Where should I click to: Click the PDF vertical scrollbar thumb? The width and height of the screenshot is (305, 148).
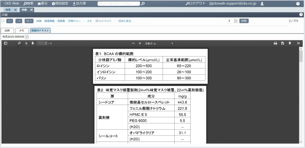point(301,56)
